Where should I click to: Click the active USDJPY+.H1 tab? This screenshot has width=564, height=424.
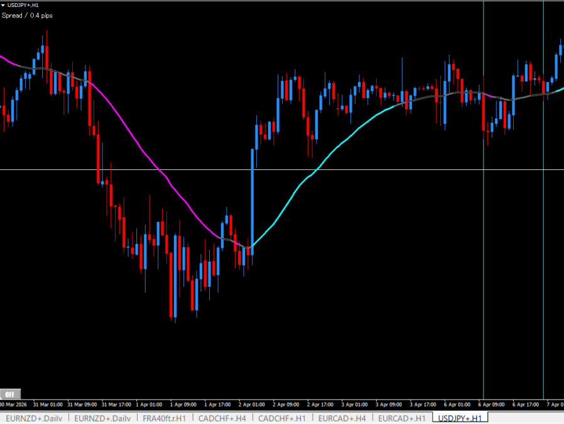[460, 418]
